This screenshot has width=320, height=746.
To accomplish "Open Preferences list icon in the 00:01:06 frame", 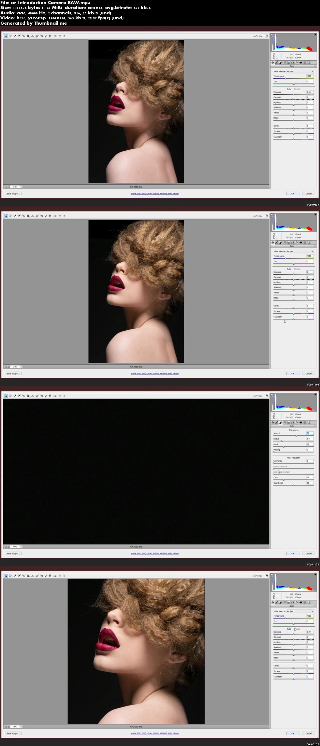I will click(55, 216).
